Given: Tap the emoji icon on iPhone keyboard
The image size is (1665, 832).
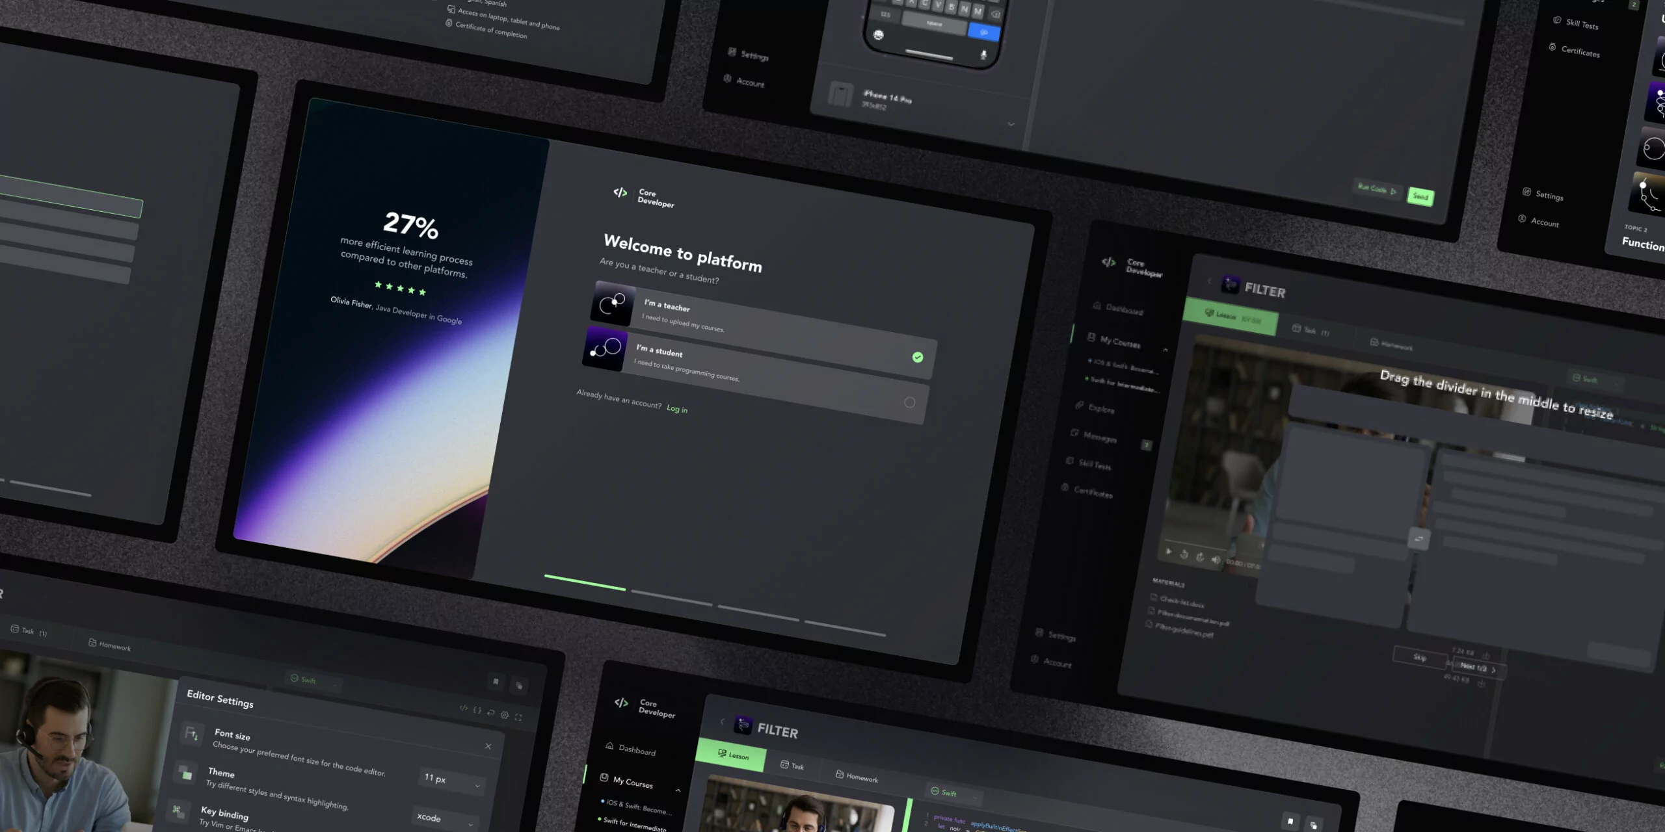Looking at the screenshot, I should (879, 35).
